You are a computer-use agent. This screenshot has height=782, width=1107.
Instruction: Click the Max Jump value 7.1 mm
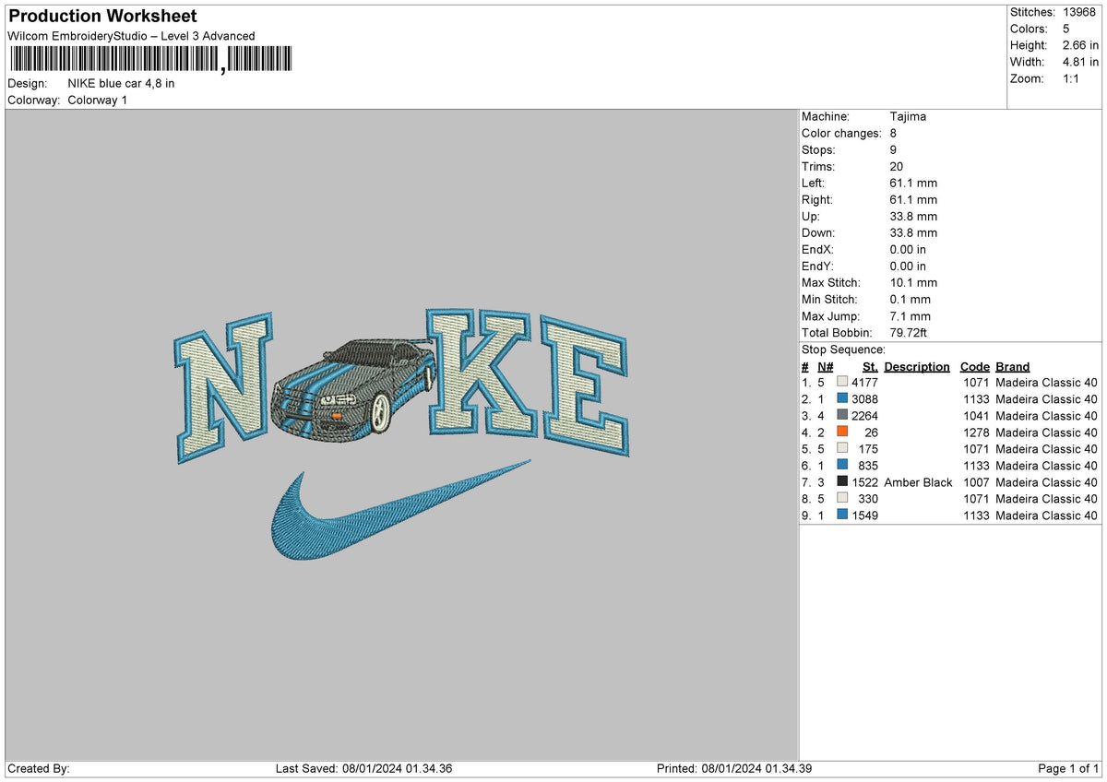pos(911,315)
